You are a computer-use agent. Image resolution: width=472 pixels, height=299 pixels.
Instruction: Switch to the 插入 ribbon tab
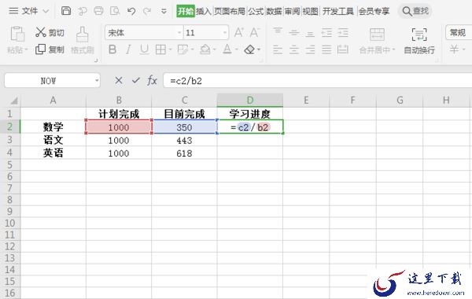pos(204,12)
